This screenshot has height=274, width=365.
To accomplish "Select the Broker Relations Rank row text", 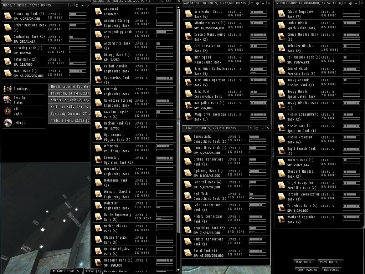I will (30, 27).
